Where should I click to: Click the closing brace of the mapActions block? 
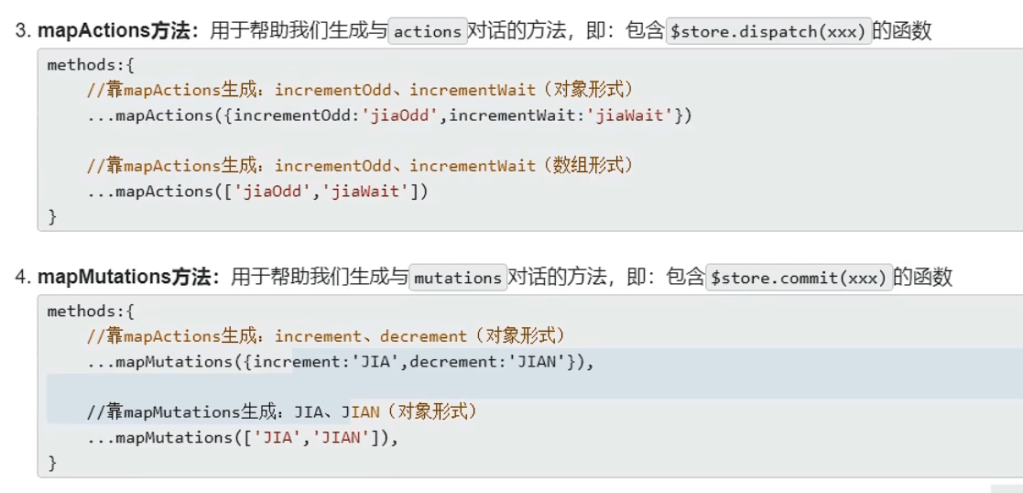pyautogui.click(x=52, y=217)
